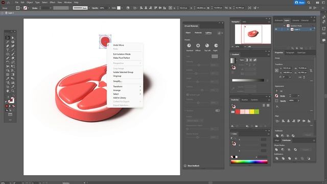Click the X position field in Transform
327x184 pixels.
coord(287,68)
